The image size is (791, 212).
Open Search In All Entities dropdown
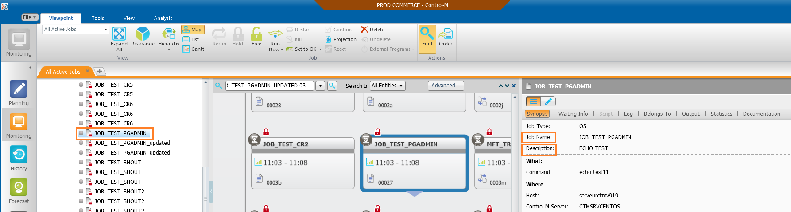388,86
